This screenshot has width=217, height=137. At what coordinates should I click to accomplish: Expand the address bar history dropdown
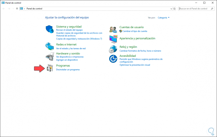[x=171, y=9]
